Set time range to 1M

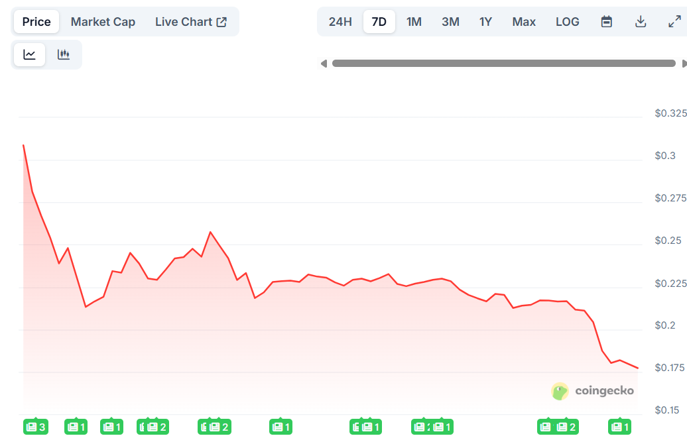click(414, 21)
